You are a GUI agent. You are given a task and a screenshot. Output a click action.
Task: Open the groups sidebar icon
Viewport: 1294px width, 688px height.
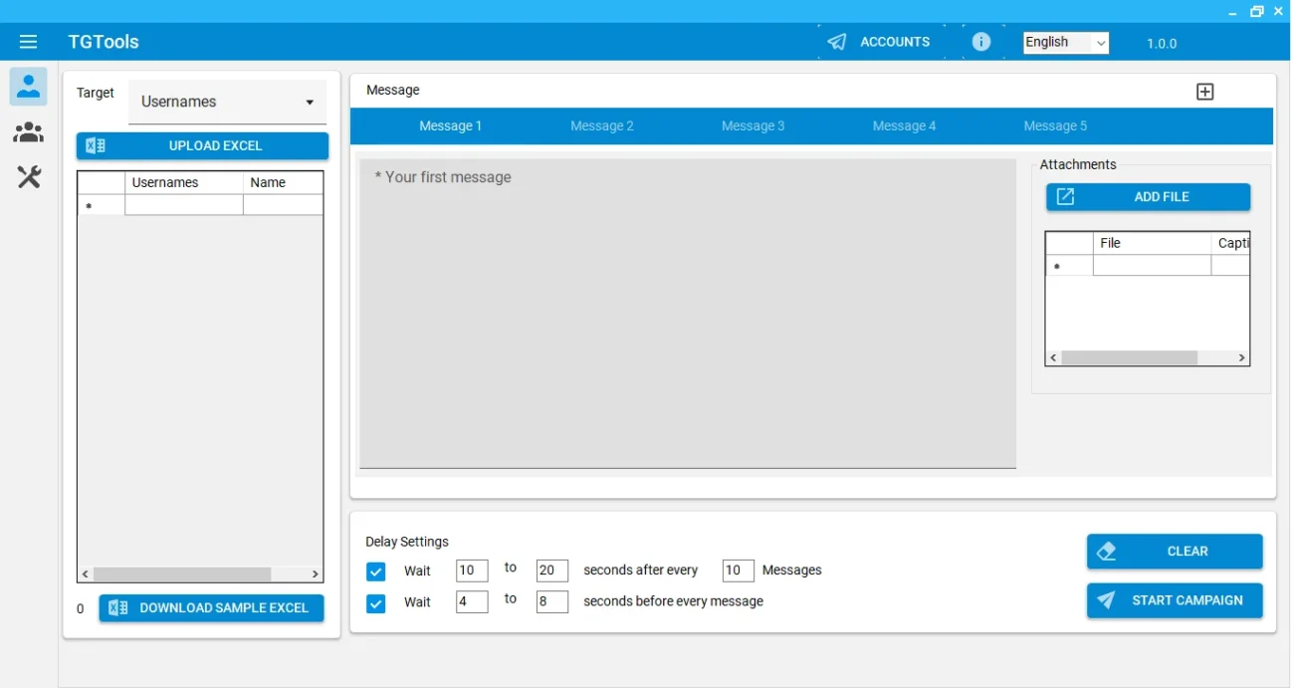(x=29, y=132)
